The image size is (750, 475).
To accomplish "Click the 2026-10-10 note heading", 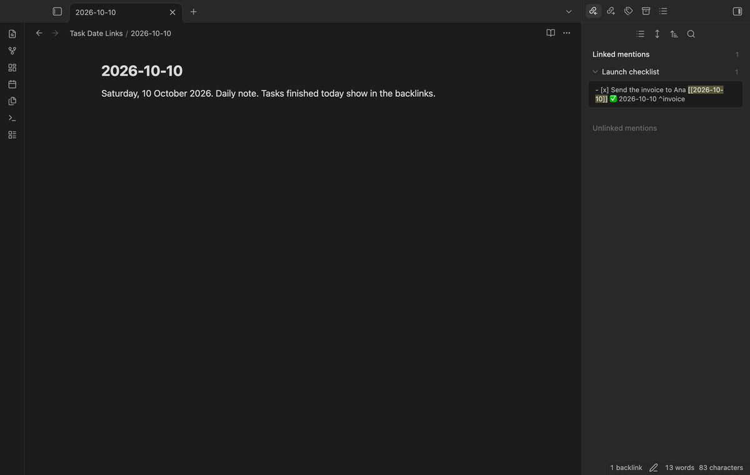I will click(x=142, y=71).
